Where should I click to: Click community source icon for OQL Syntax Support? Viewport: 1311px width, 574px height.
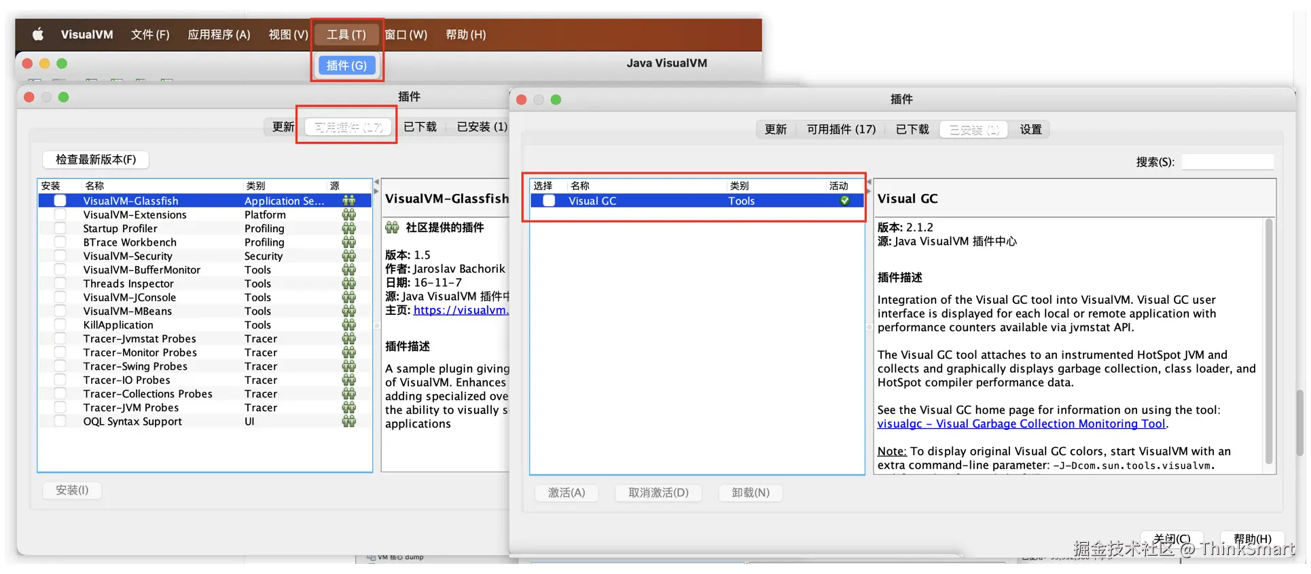349,421
